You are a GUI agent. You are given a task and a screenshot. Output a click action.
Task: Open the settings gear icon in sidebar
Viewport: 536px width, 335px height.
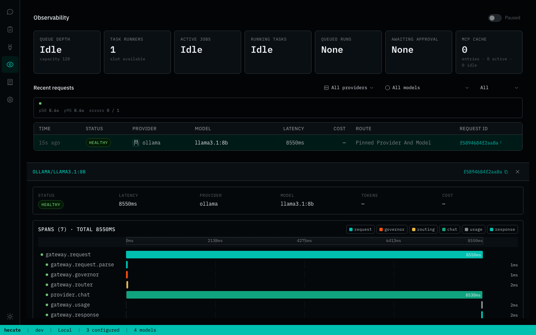click(x=10, y=100)
